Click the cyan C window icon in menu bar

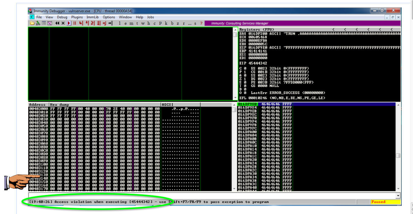(x=32, y=17)
